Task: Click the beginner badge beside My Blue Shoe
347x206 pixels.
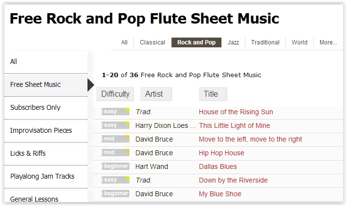Action: [115, 194]
